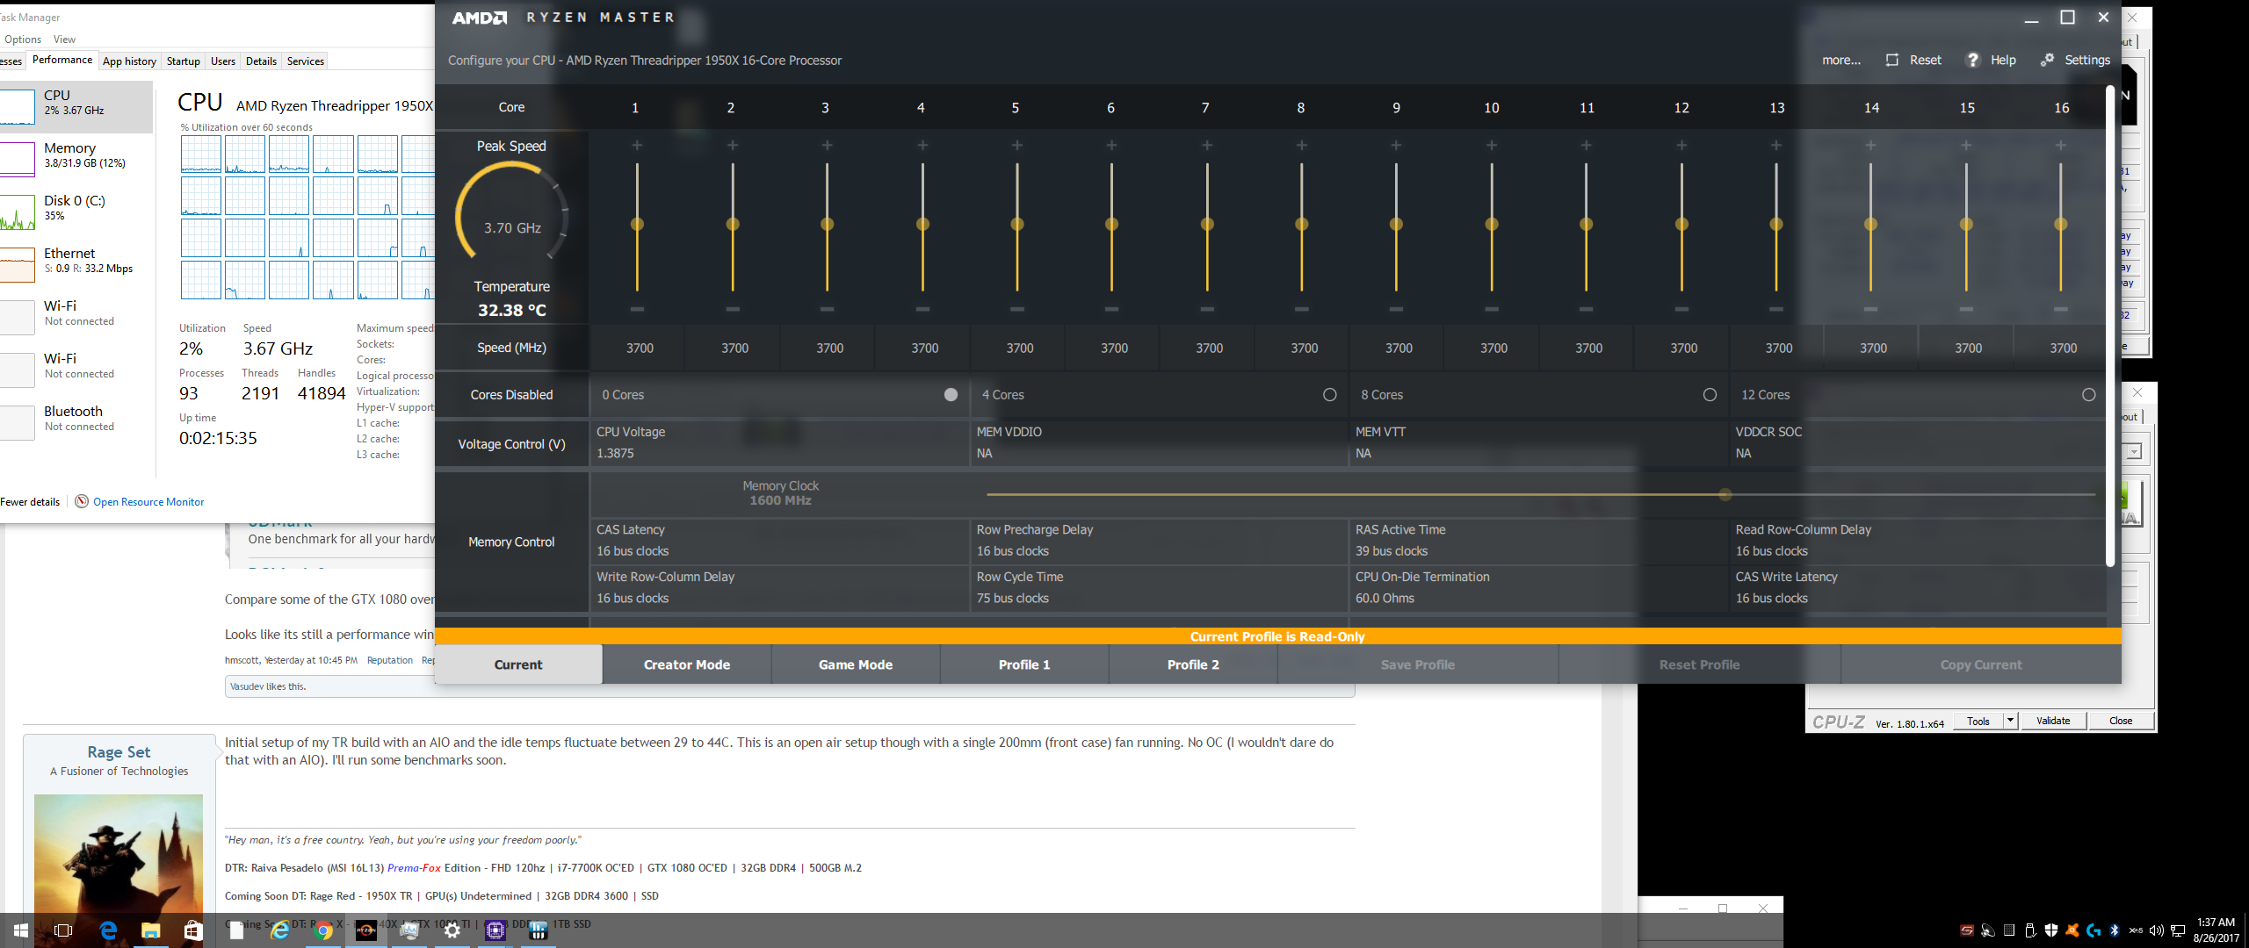Open Logitech G tray icon
Screen dimensions: 2249x948
click(2094, 930)
